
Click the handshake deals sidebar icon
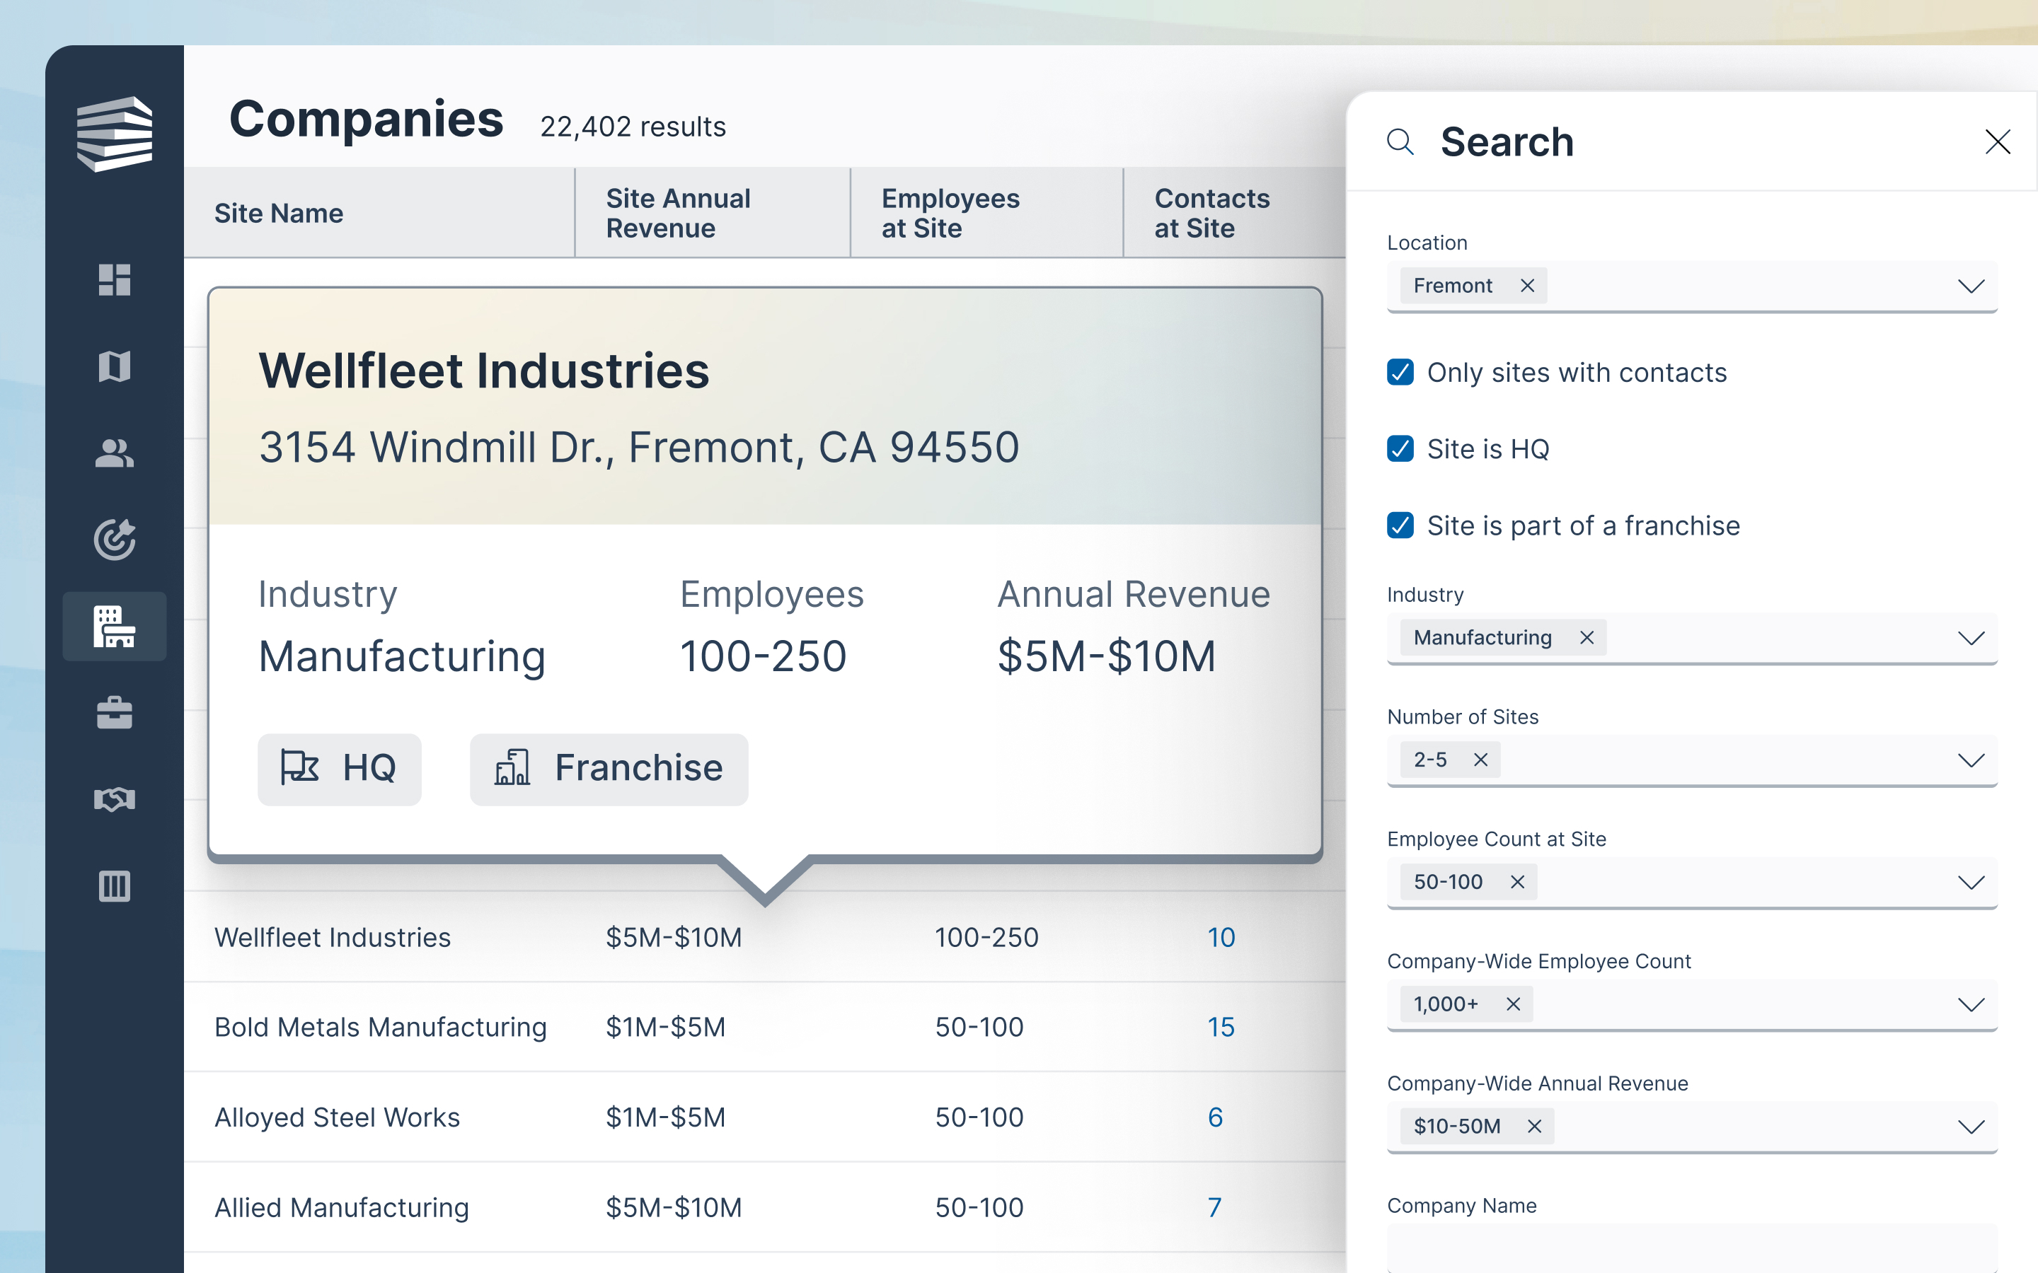(x=115, y=799)
